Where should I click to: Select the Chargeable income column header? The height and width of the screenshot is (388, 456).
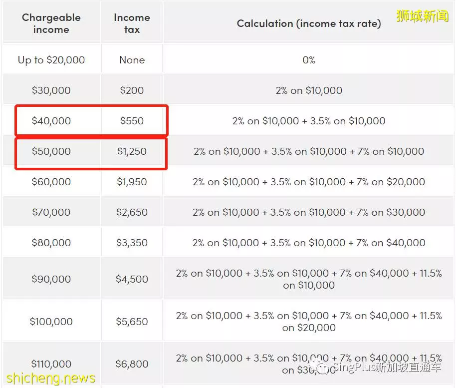51,23
